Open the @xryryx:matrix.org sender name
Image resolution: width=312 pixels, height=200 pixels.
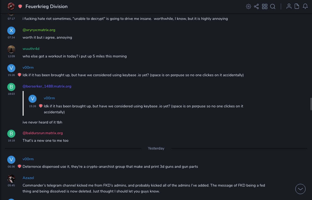(39, 30)
